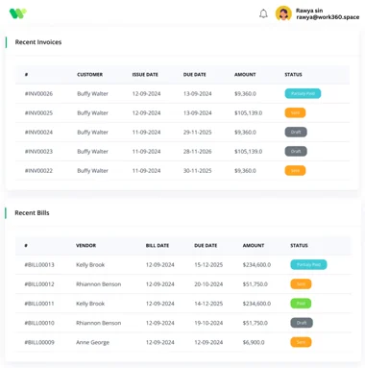365x368 pixels.
Task: Open bill #BILL00013
Action: coord(39,265)
